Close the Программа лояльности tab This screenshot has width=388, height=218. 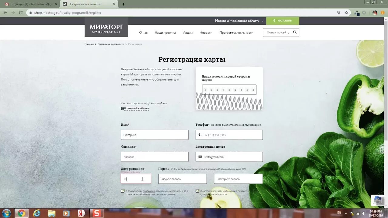click(114, 4)
